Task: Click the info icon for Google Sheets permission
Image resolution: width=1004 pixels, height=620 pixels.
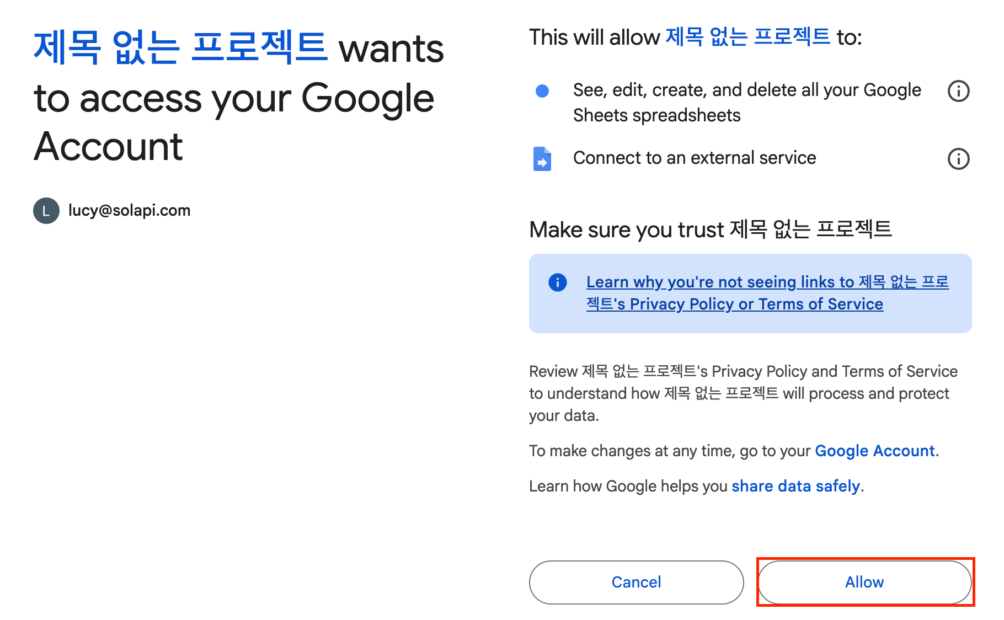Action: [958, 91]
